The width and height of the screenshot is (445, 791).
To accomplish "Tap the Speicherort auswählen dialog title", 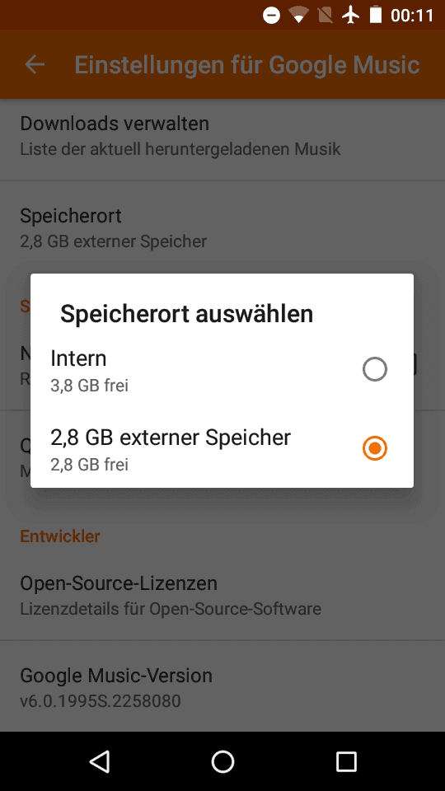I will coord(187,314).
